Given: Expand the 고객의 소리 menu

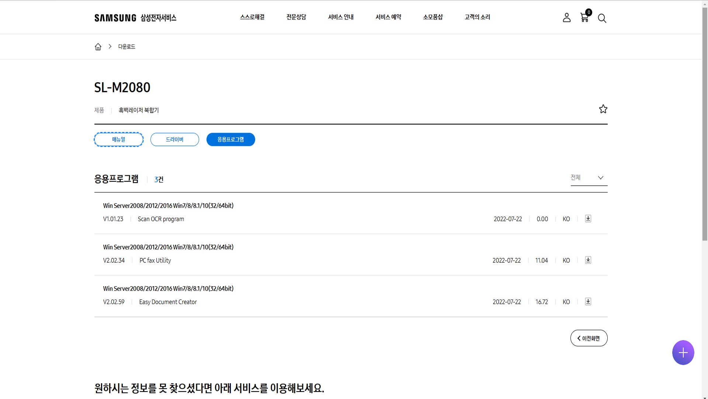Looking at the screenshot, I should click(477, 17).
